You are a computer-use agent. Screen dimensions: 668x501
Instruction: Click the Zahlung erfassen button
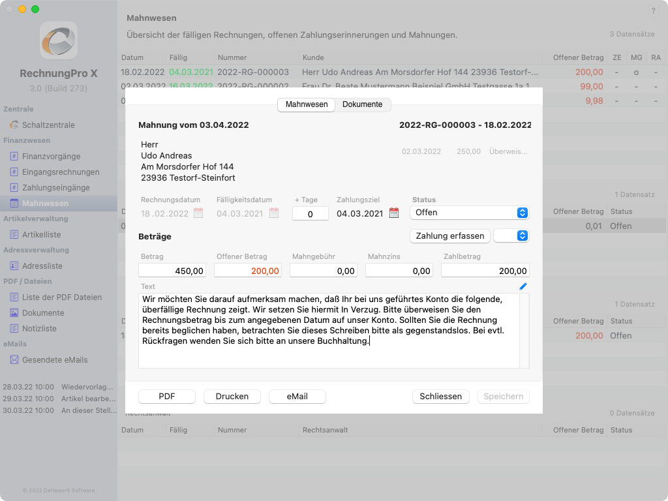click(x=449, y=235)
